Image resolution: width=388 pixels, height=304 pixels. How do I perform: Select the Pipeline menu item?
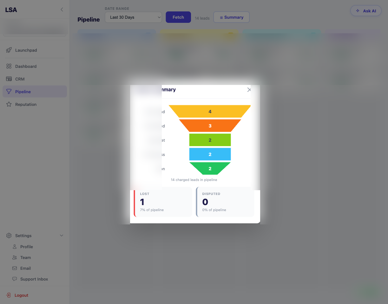(35, 92)
